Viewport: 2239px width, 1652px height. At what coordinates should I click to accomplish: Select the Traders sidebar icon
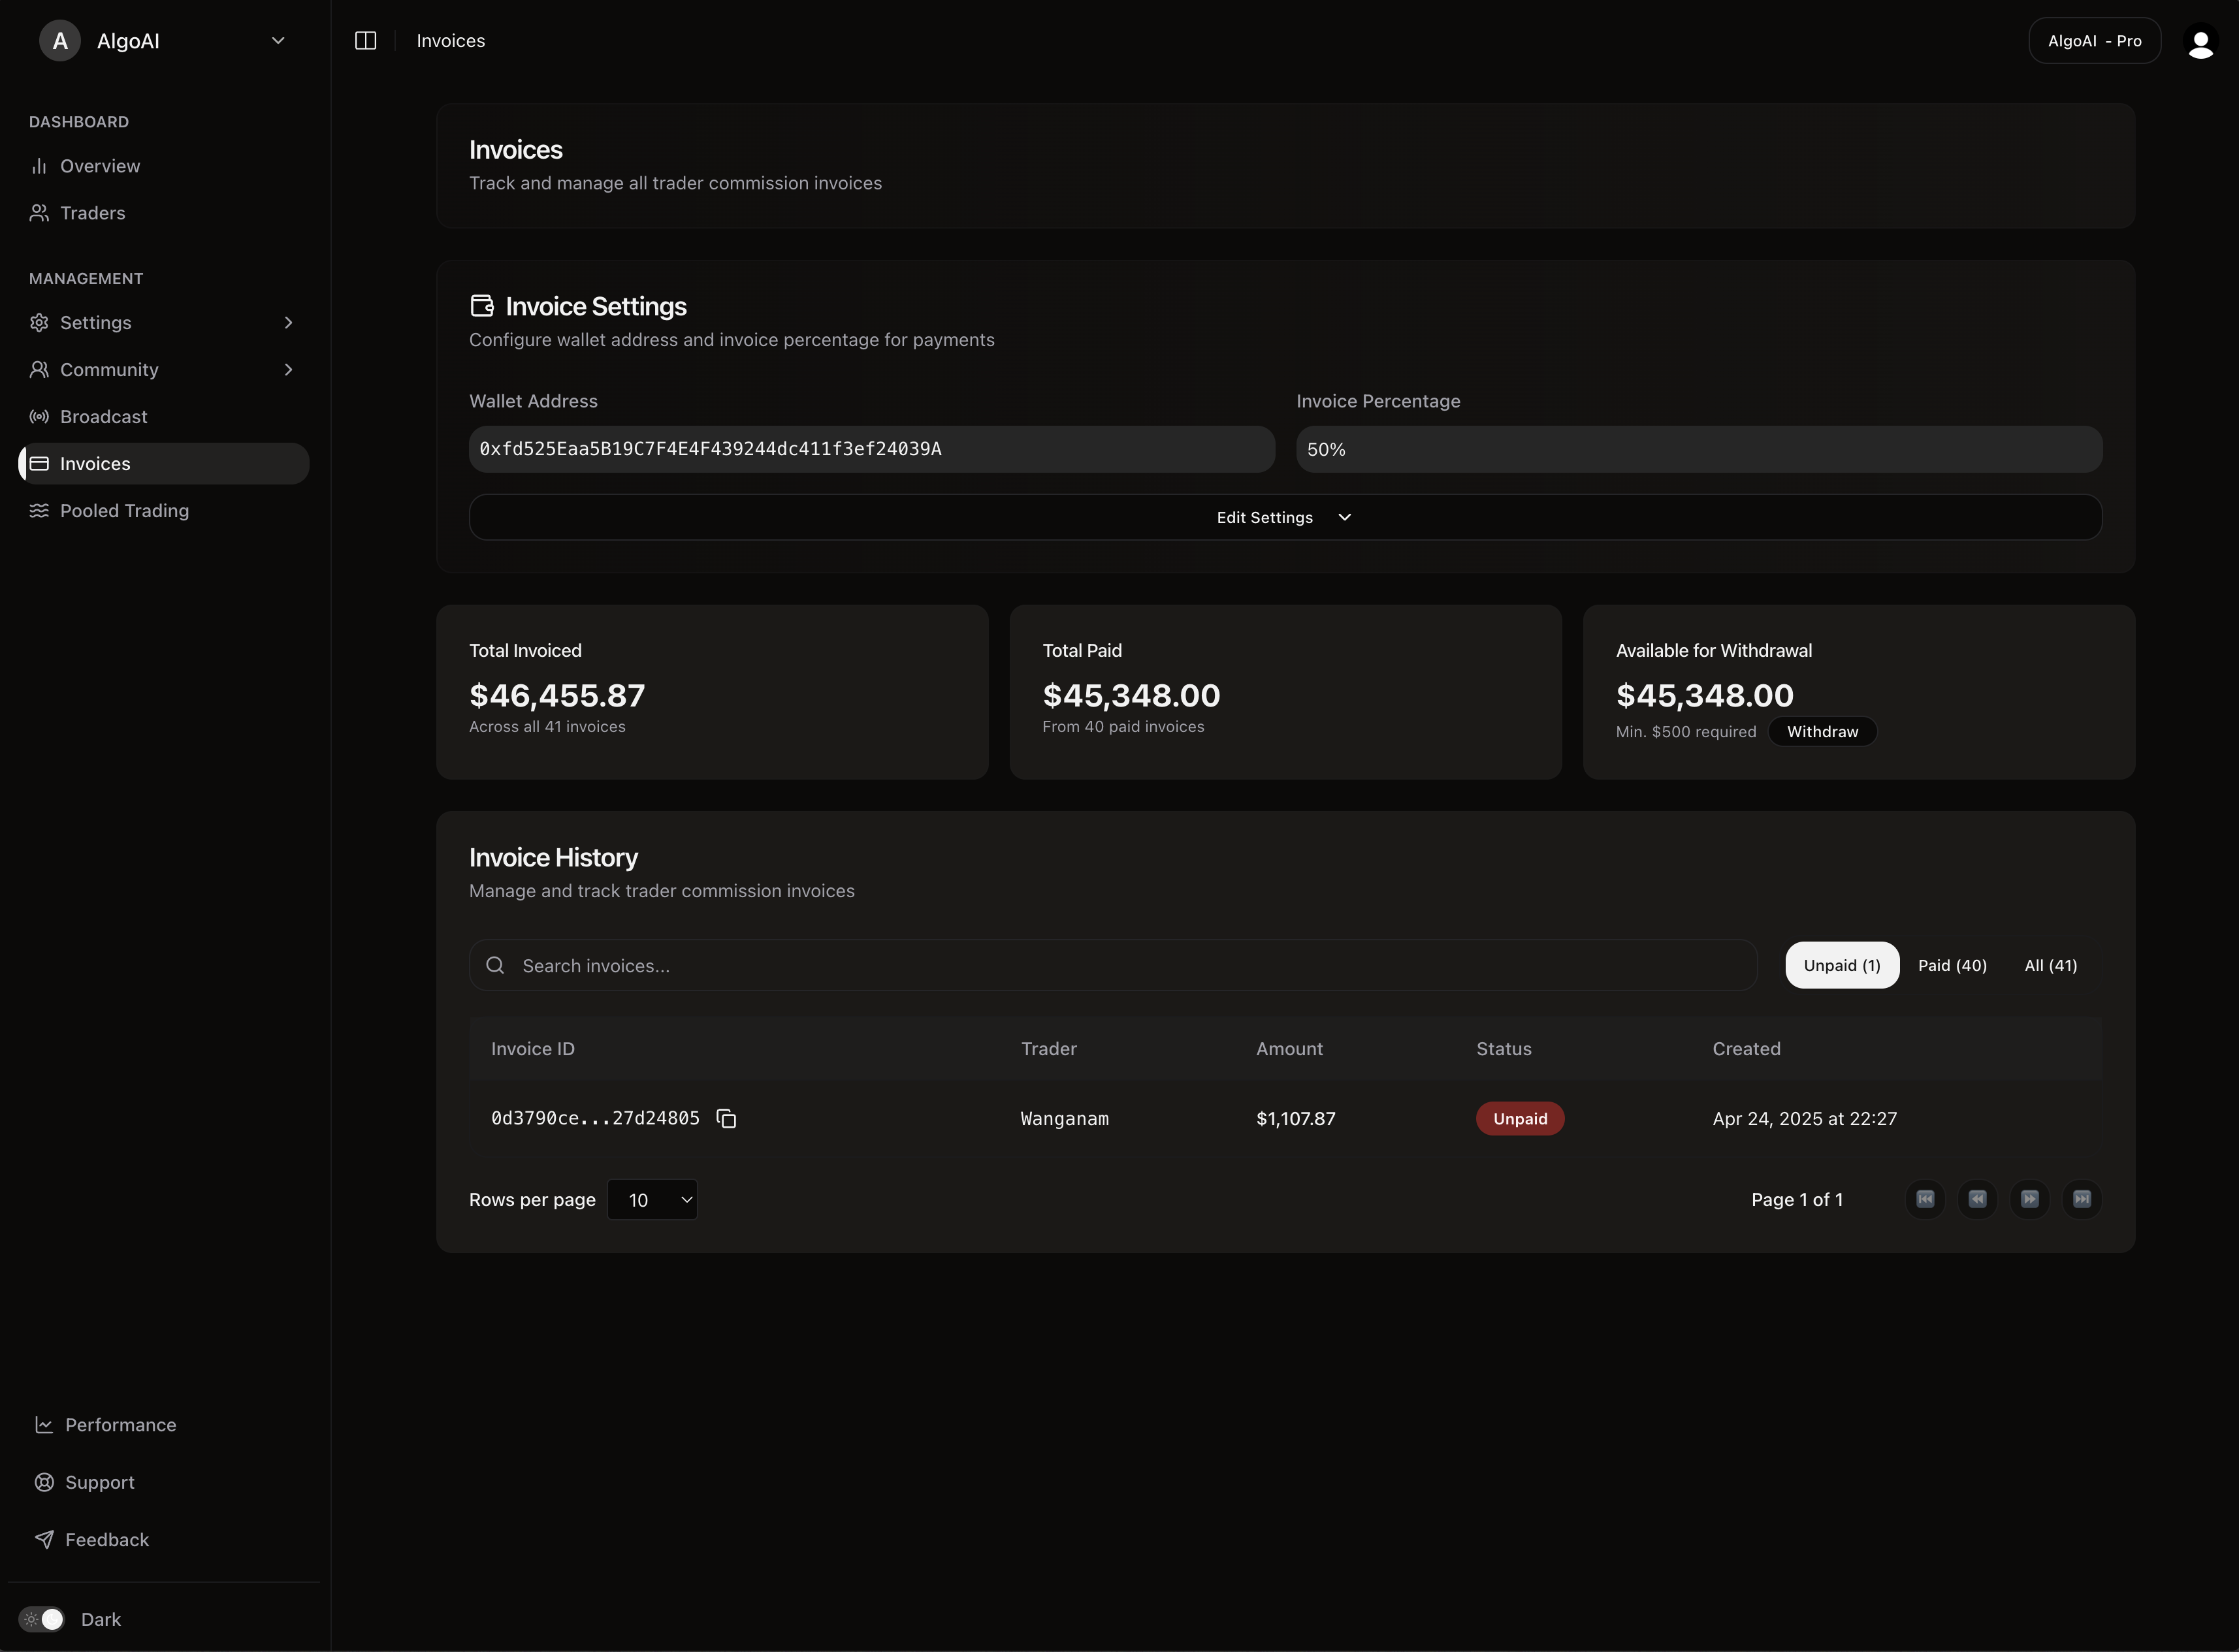(39, 213)
